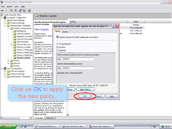Collapse the Windows Components node

tap(8, 28)
